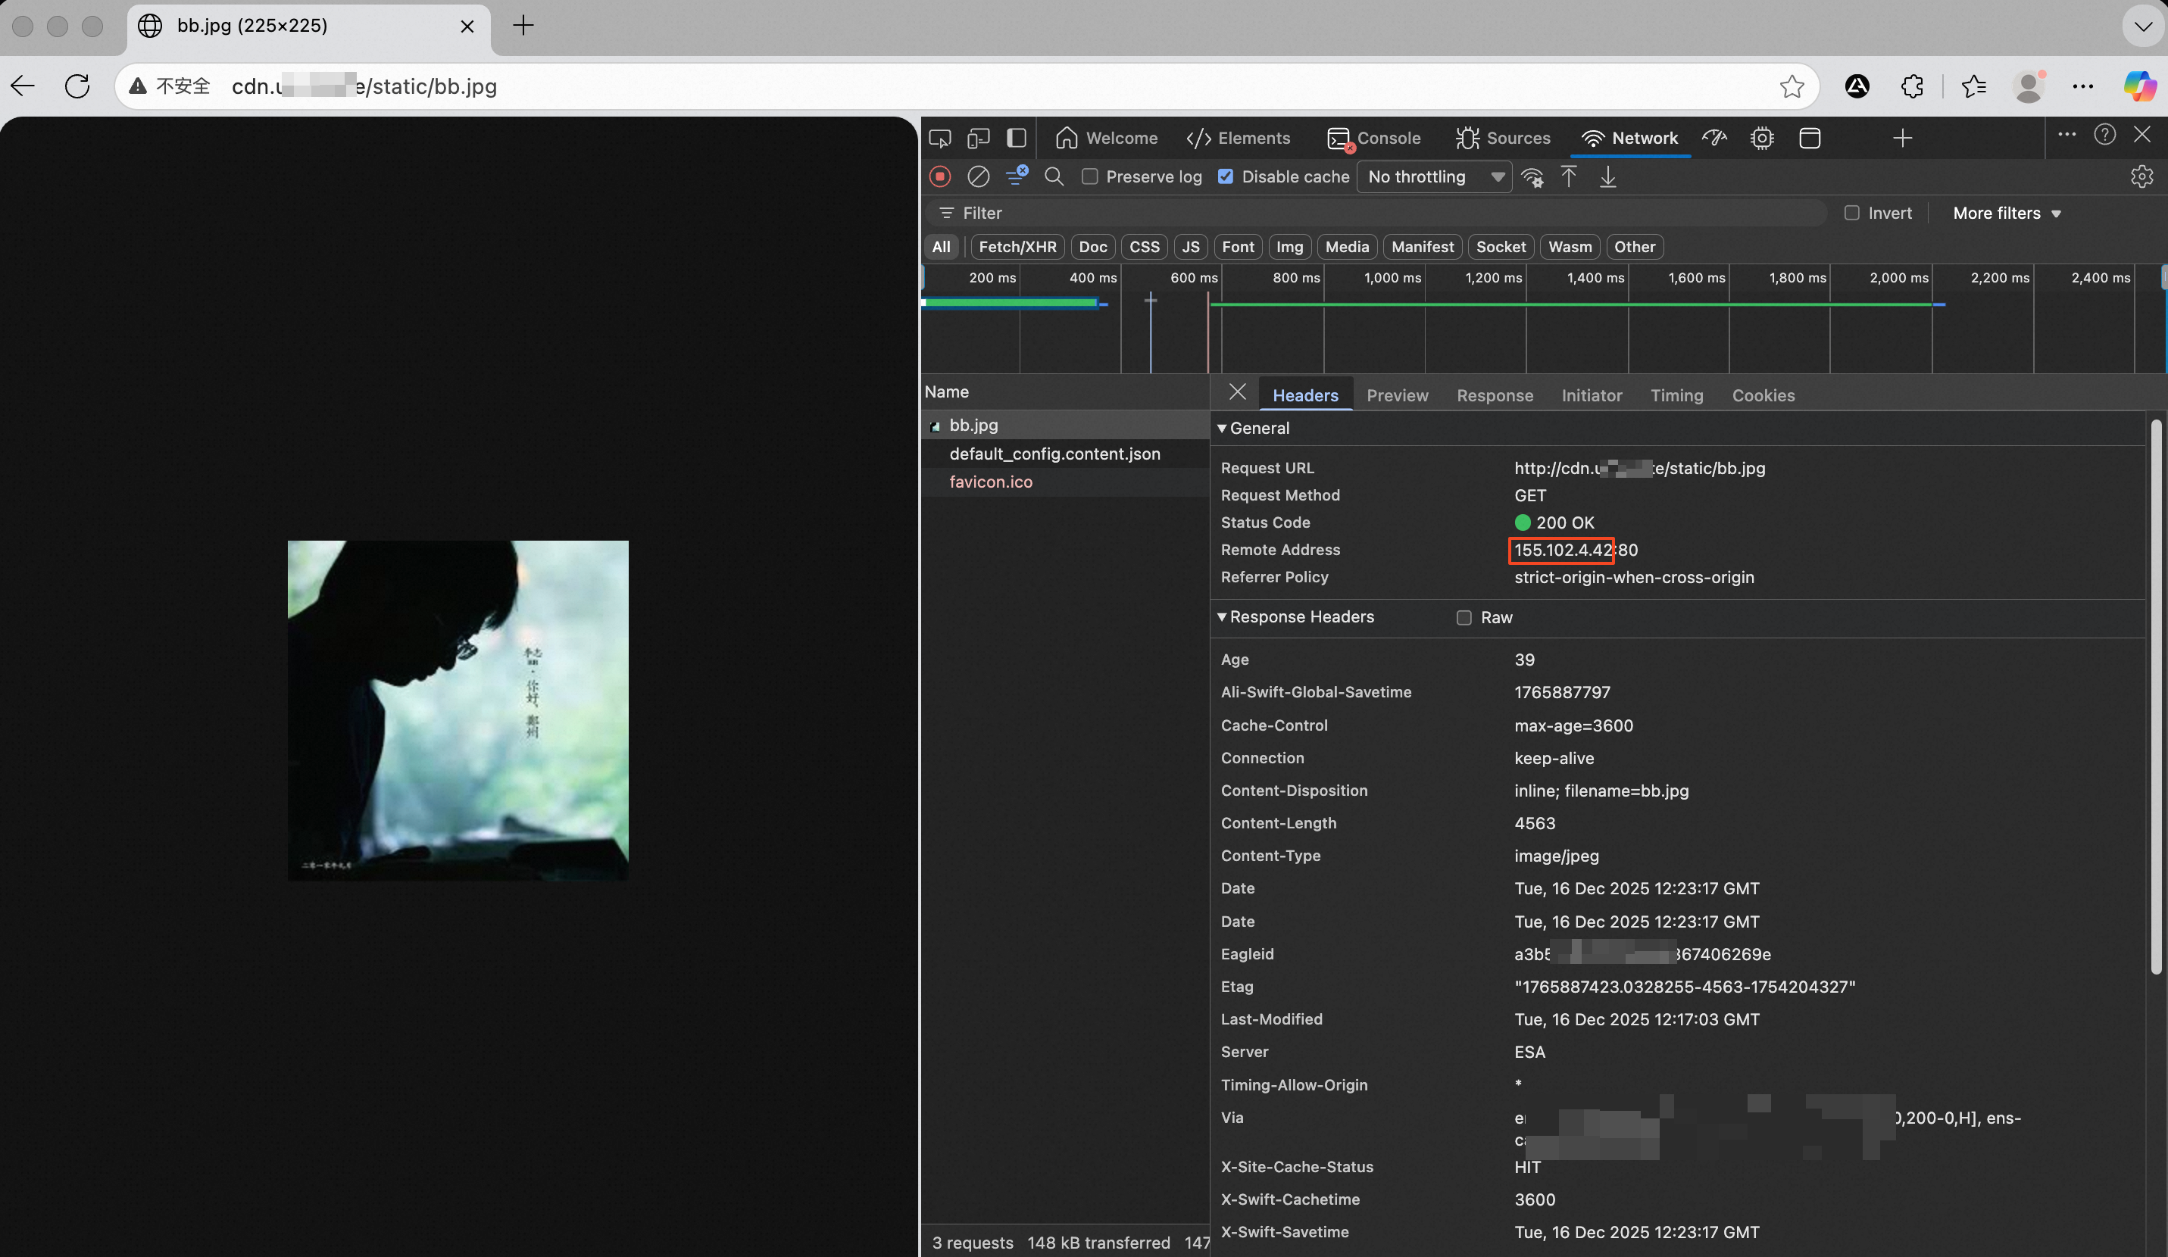This screenshot has height=1257, width=2168.
Task: Toggle device emulation icon
Action: (x=978, y=139)
